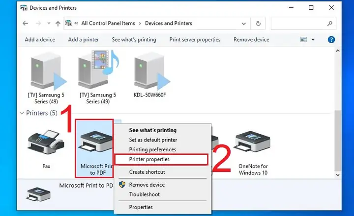The image size is (354, 216).
Task: Click Remove device in toolbar
Action: click(251, 40)
